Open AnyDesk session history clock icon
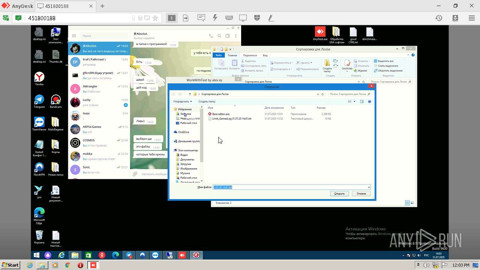 coord(439,18)
